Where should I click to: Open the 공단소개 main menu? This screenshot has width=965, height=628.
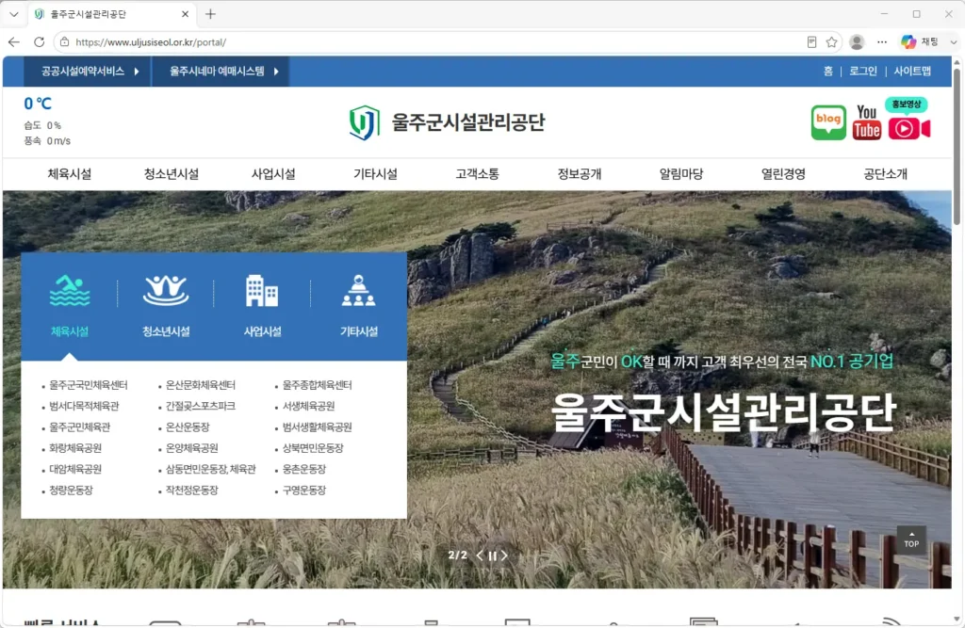[x=885, y=174]
